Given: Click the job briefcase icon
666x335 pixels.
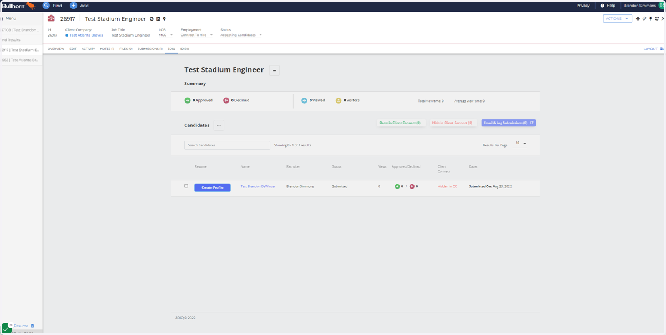Looking at the screenshot, I should point(51,18).
